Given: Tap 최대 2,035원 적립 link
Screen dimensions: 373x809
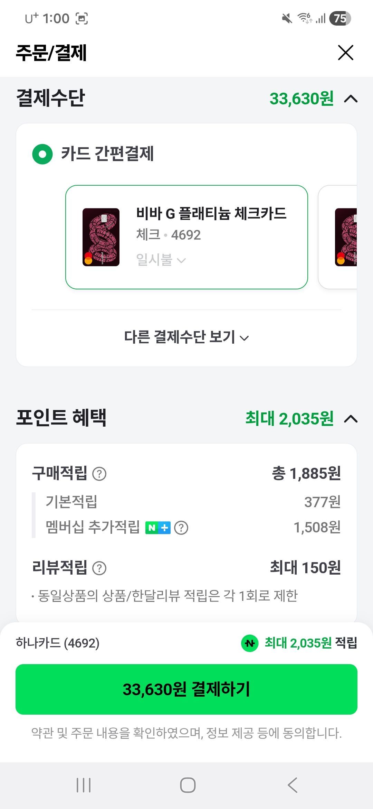Looking at the screenshot, I should 310,643.
